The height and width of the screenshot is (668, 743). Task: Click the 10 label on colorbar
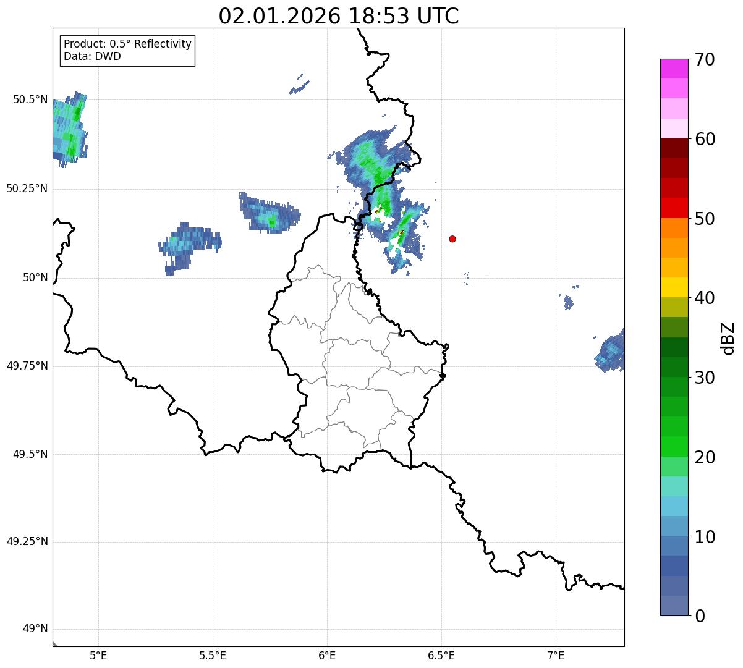tap(705, 537)
